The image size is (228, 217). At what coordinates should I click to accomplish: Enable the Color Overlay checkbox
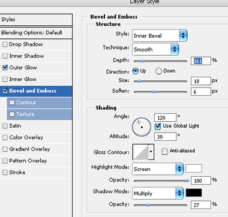(x=5, y=137)
